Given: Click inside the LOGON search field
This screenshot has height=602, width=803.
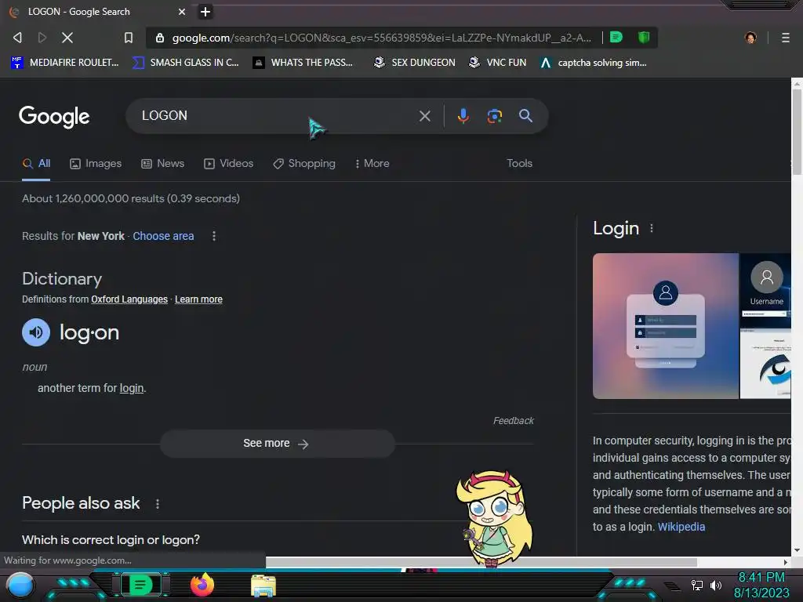Looking at the screenshot, I should (x=277, y=116).
